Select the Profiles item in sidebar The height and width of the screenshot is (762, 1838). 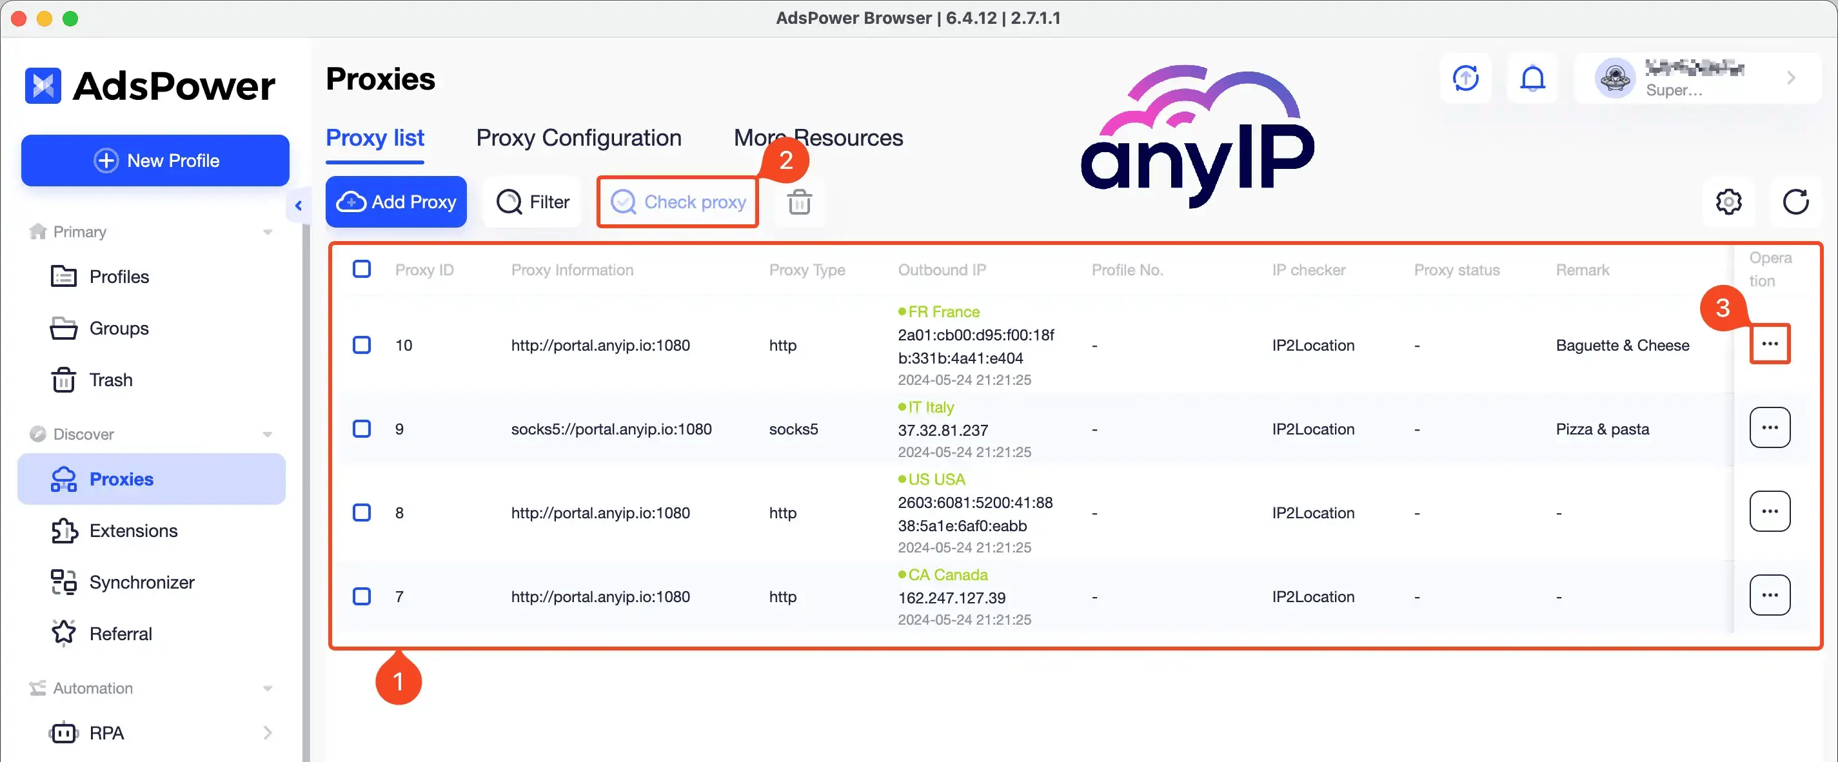(119, 276)
